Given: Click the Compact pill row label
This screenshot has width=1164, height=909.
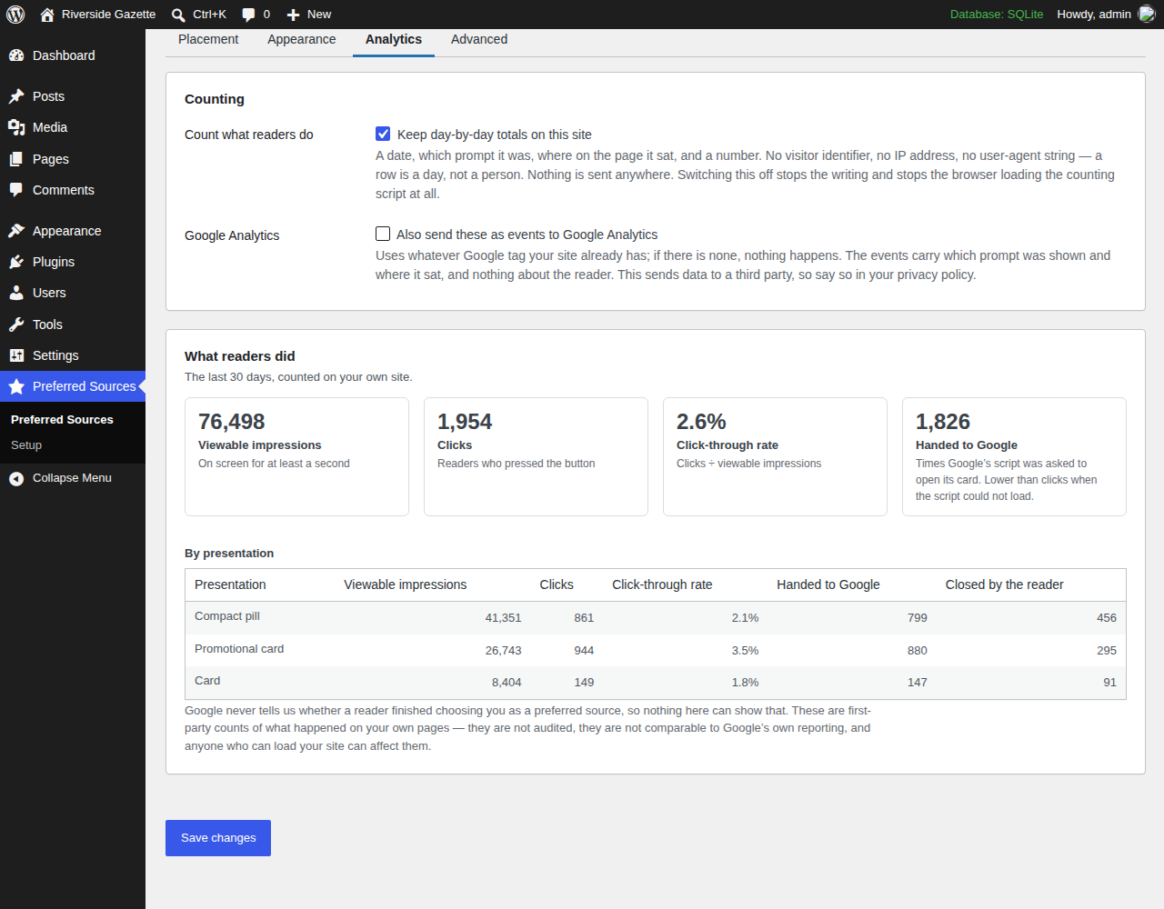Looking at the screenshot, I should pos(227,616).
